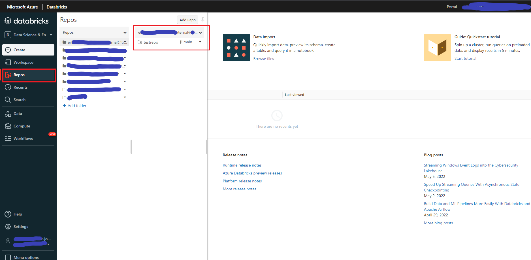
Task: Click More blog posts link
Action: [438, 223]
